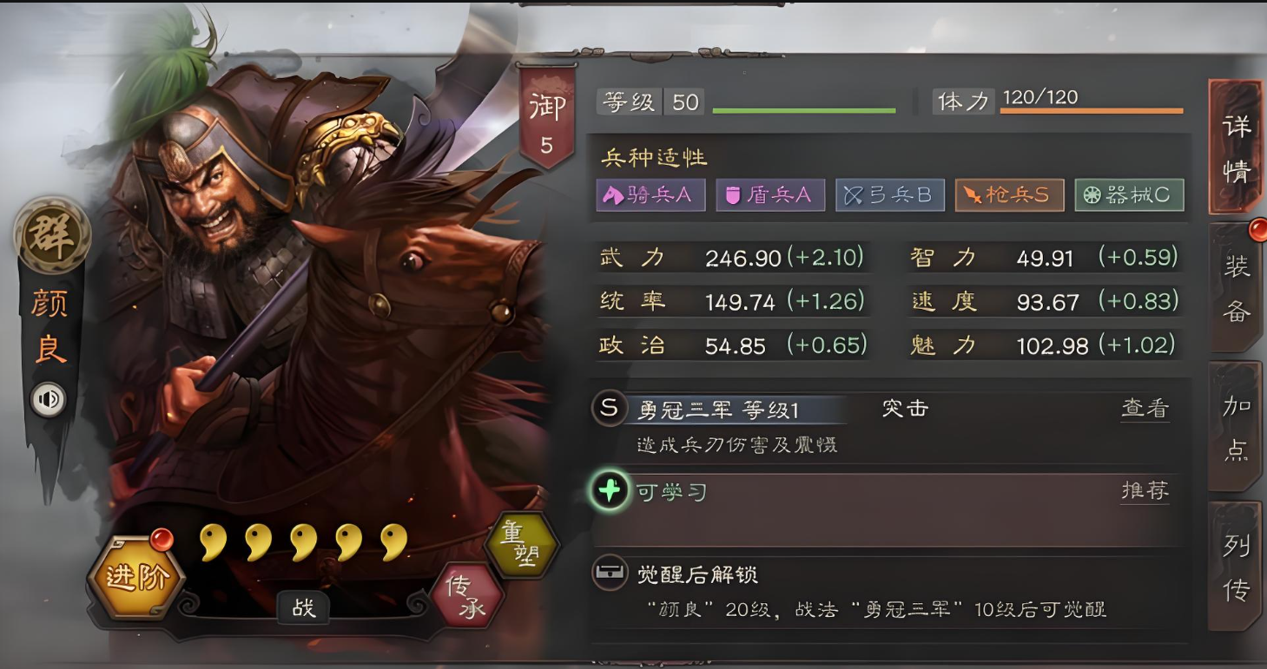Viewport: 1267px width, 669px height.
Task: Select the 骑兵A cavalry aptitude tag
Action: tap(650, 195)
